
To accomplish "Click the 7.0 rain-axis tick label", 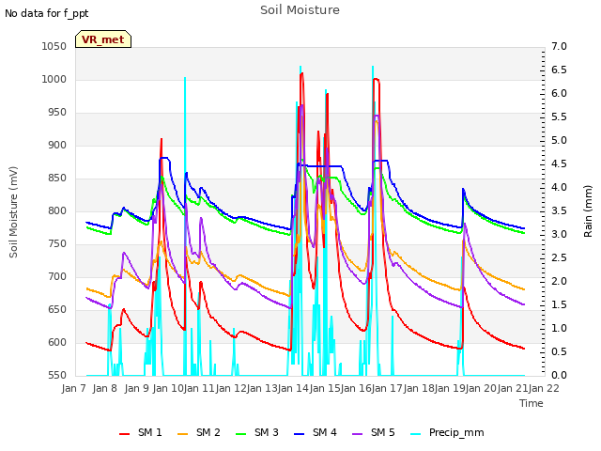I will 560,46.
